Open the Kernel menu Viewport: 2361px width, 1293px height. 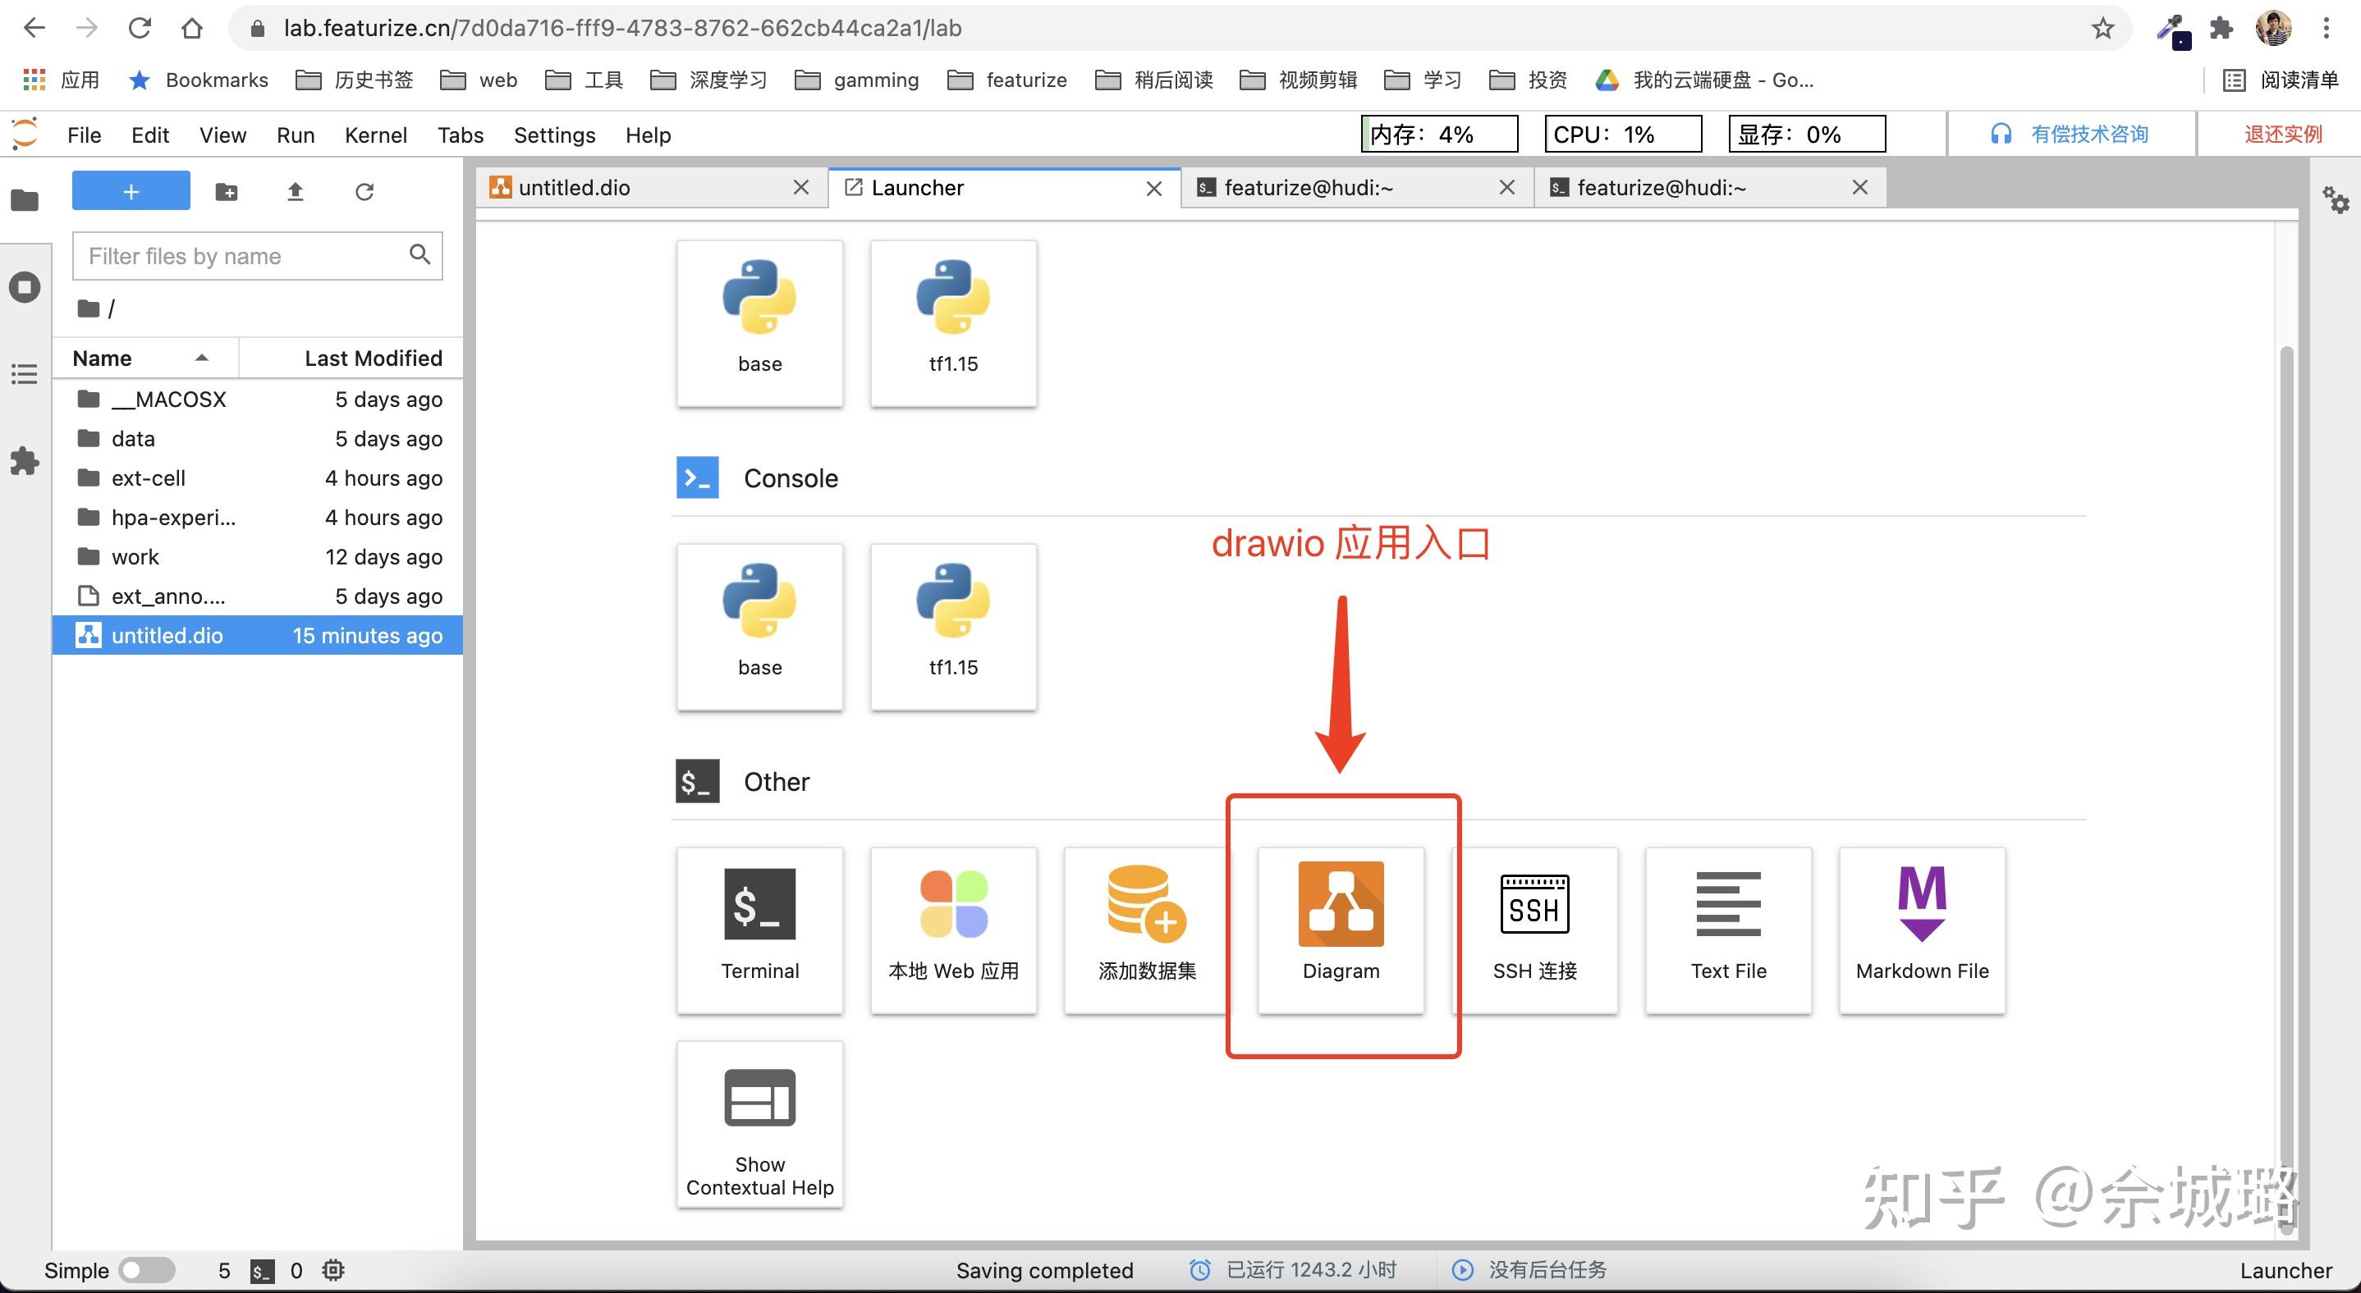[376, 135]
